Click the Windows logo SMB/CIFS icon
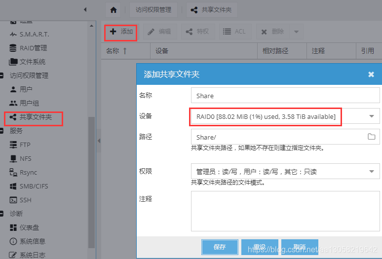The image size is (382, 259). click(x=13, y=186)
